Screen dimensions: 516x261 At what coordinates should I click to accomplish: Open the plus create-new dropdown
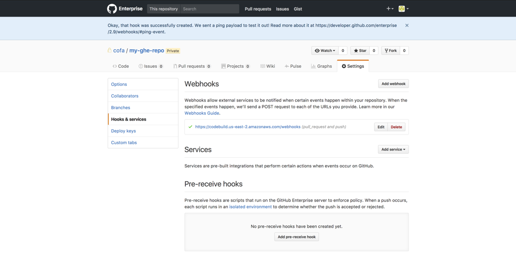[x=390, y=9]
